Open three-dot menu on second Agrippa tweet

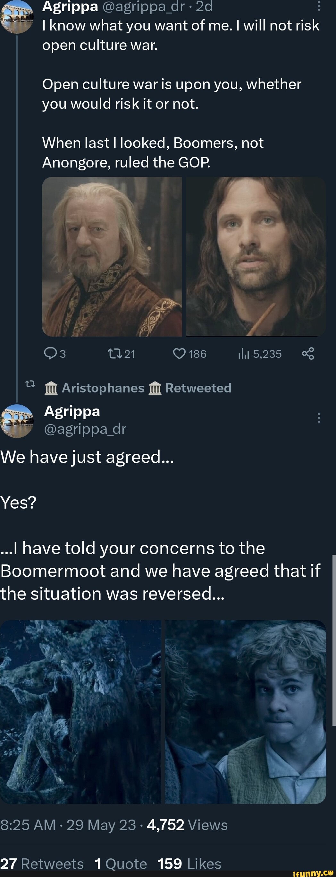click(319, 418)
